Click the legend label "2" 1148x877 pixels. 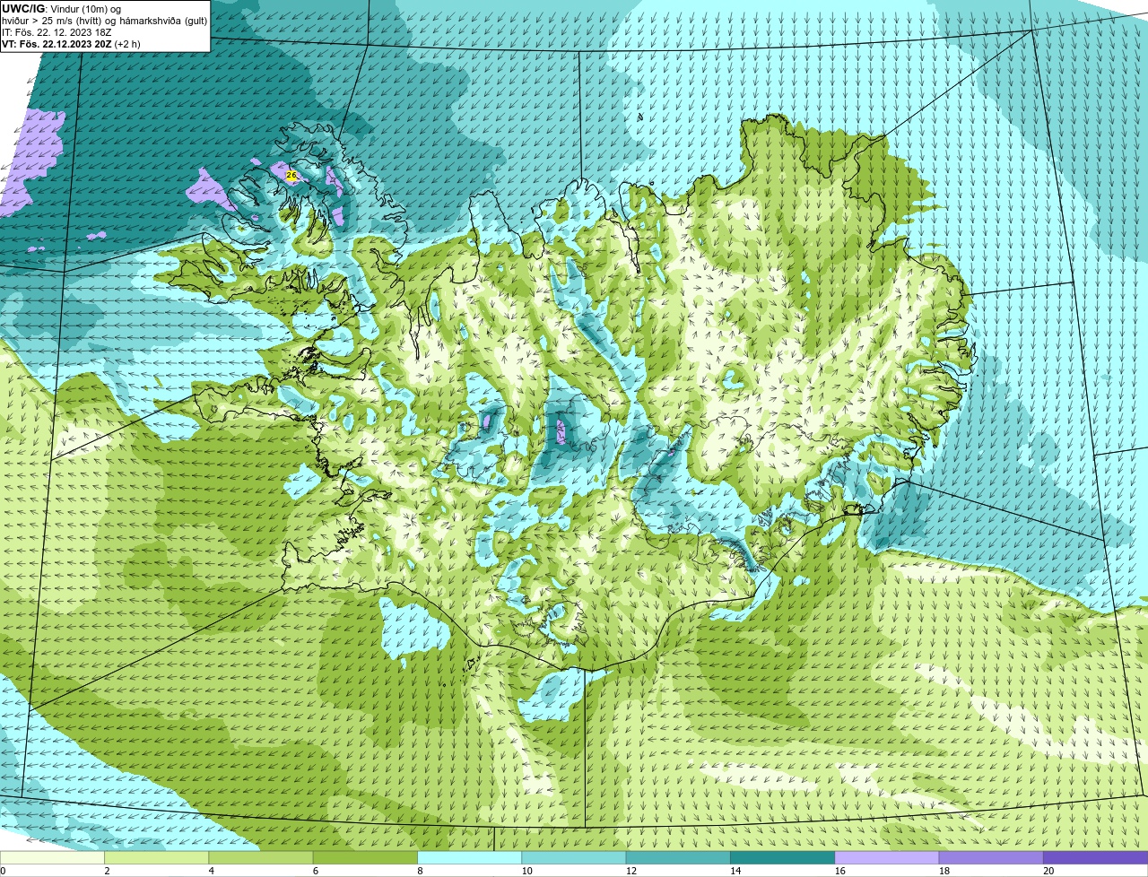[x=107, y=871]
